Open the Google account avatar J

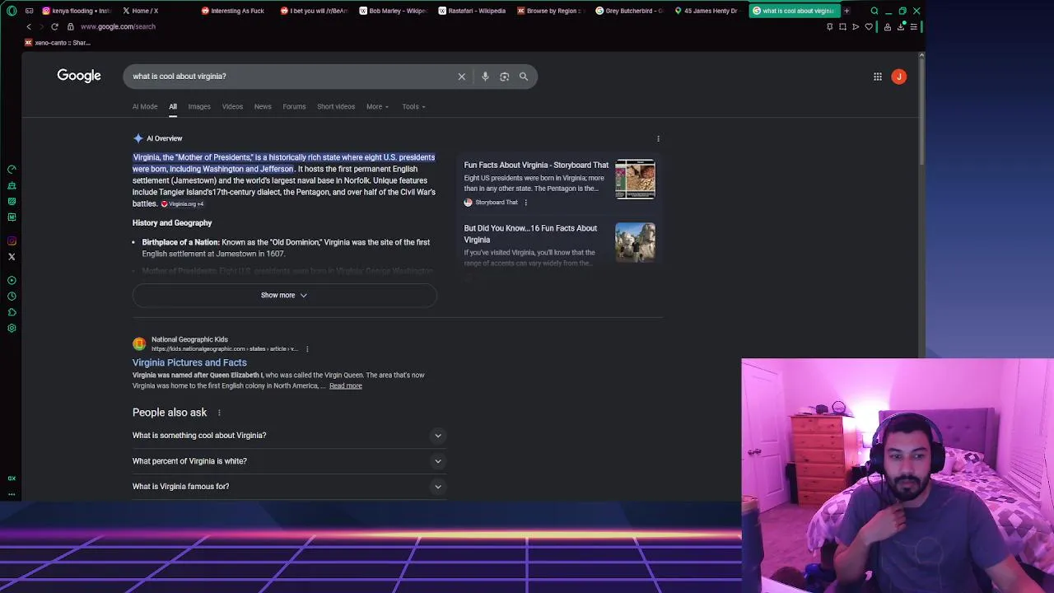tap(899, 77)
